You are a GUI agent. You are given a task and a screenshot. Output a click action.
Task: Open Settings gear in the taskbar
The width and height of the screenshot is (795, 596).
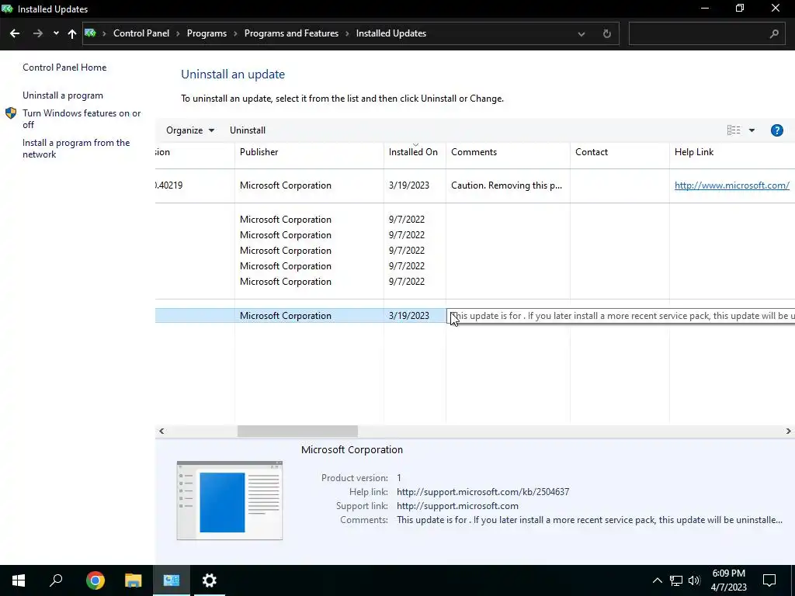[x=210, y=580]
